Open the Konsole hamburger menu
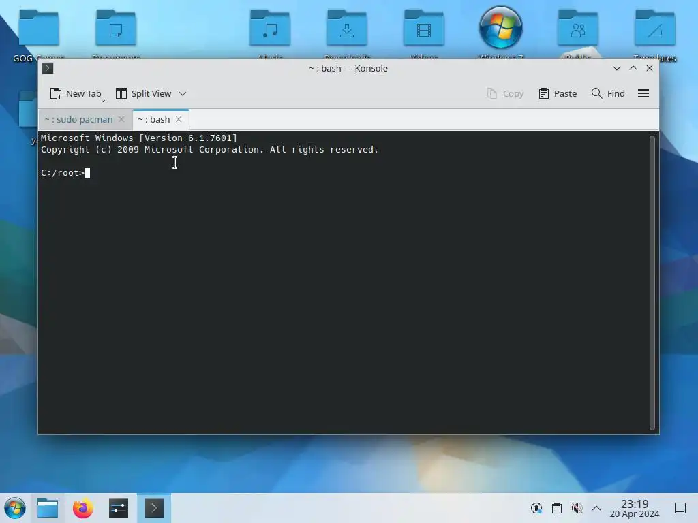 coord(643,93)
